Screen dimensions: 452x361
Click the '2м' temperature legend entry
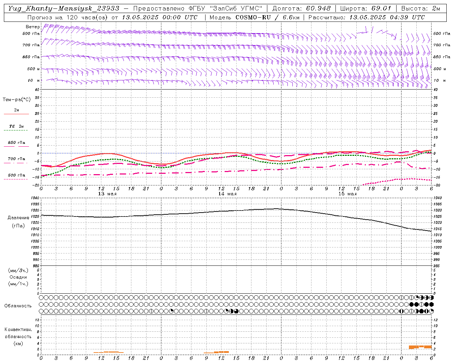click(x=17, y=110)
